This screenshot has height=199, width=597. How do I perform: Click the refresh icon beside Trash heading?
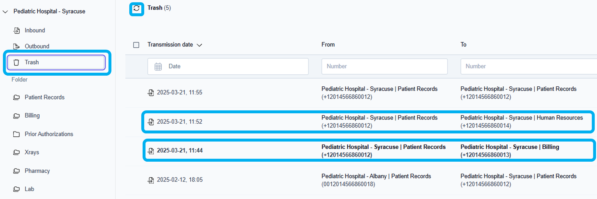pyautogui.click(x=137, y=8)
